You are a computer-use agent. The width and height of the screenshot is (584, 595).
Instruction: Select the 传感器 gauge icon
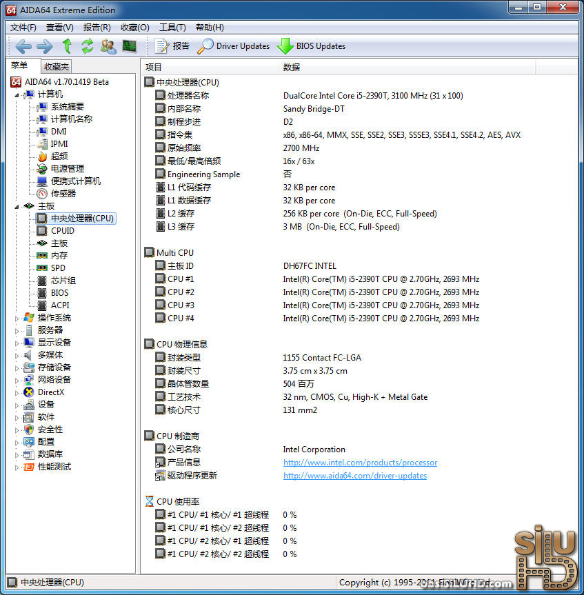42,194
